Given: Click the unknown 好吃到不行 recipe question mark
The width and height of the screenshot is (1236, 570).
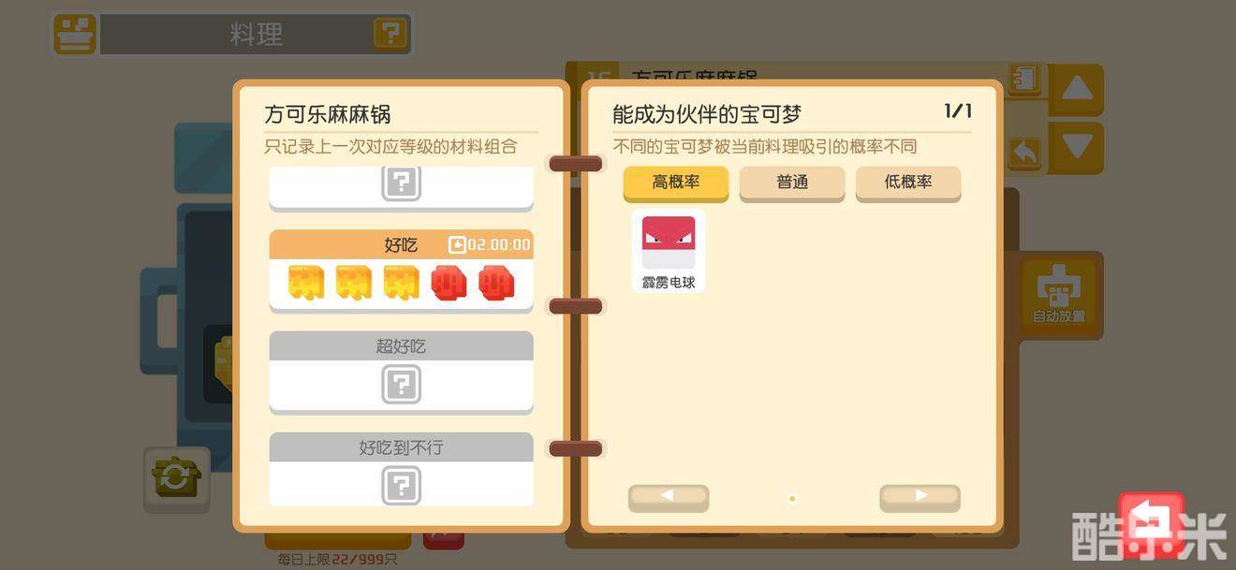Looking at the screenshot, I should pyautogui.click(x=401, y=486).
